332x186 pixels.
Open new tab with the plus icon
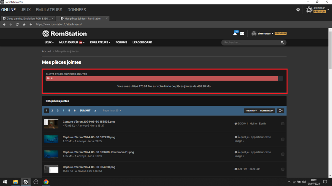pyautogui.click(x=31, y=25)
